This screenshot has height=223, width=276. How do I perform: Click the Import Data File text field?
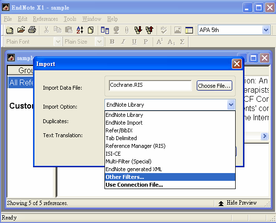[150, 85]
